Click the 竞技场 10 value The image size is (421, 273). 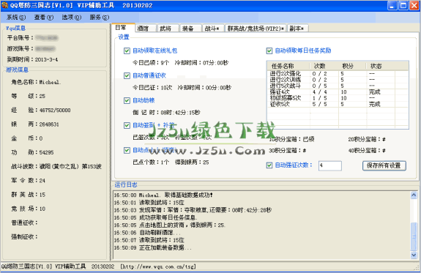tap(42, 209)
